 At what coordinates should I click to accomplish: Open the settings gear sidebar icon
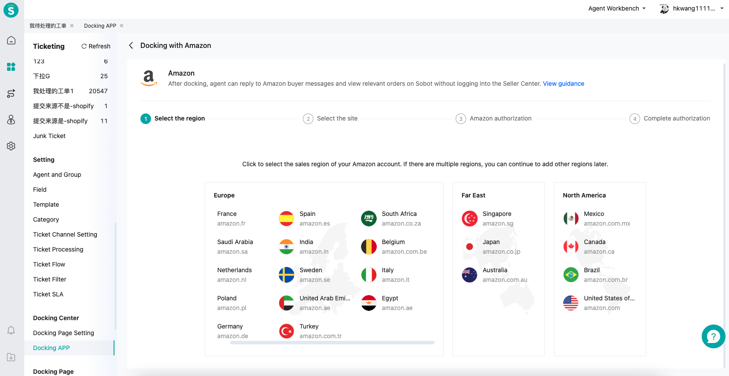click(11, 146)
